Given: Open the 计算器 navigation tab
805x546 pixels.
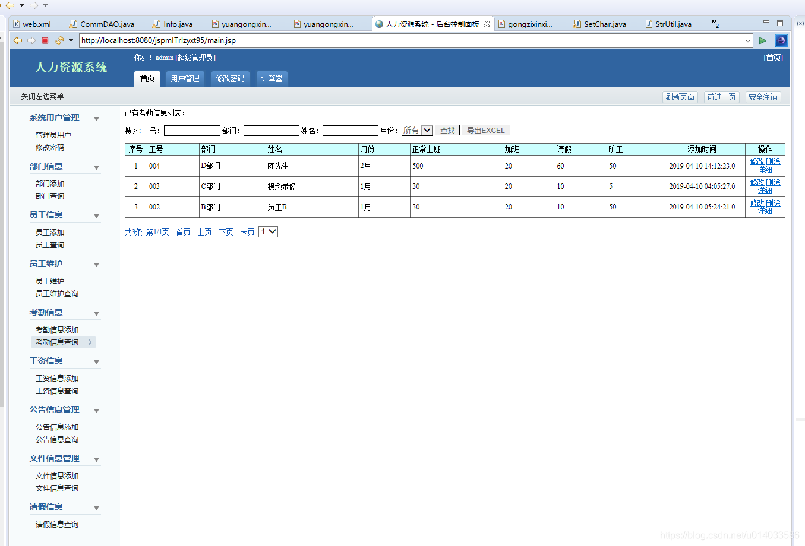Looking at the screenshot, I should [x=272, y=78].
